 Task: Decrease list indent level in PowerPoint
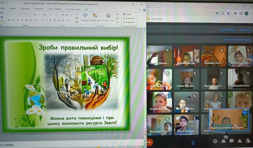click(63, 15)
